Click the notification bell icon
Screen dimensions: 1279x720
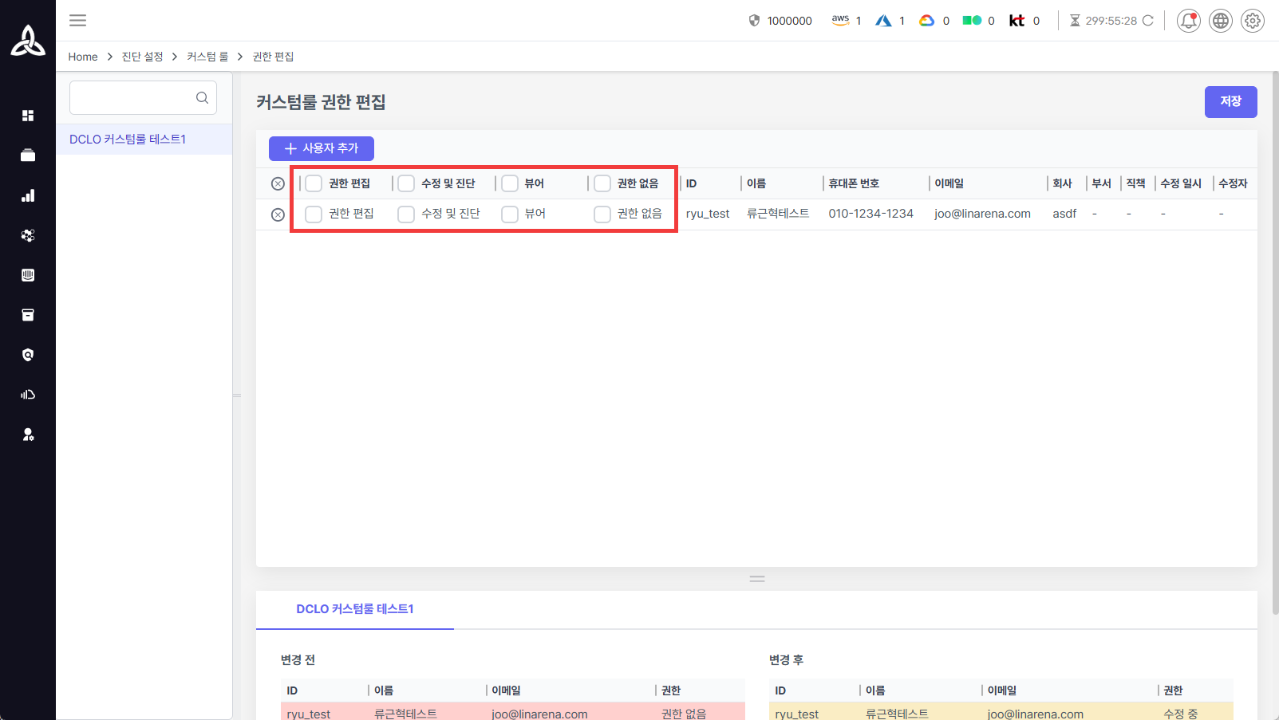[x=1188, y=21]
